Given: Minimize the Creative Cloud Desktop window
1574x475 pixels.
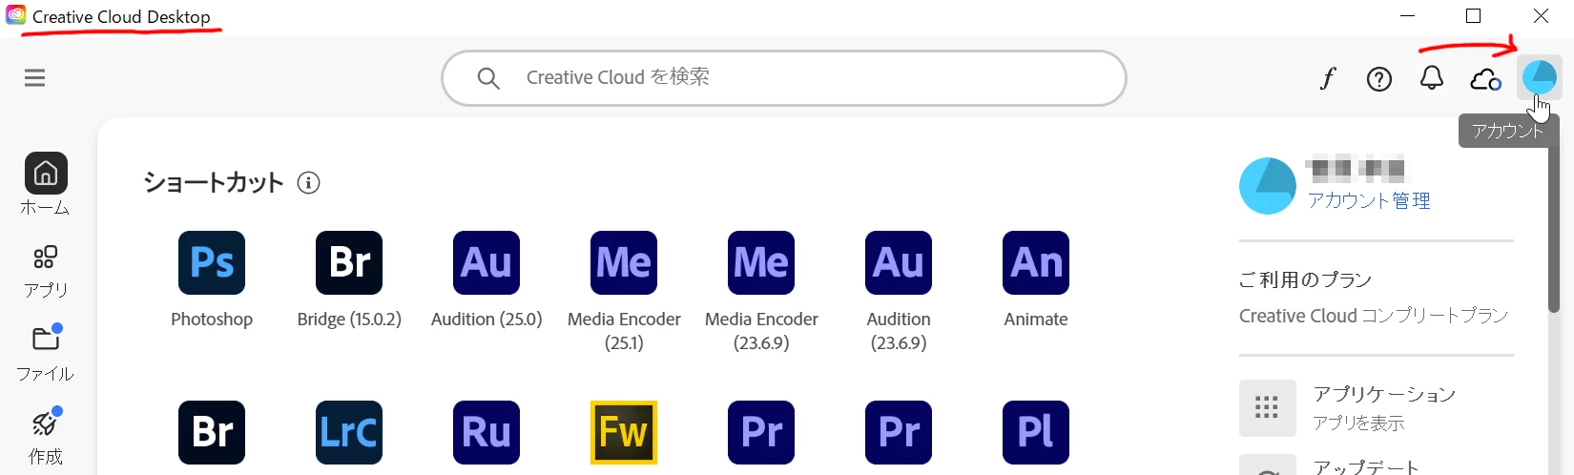Looking at the screenshot, I should (x=1408, y=16).
